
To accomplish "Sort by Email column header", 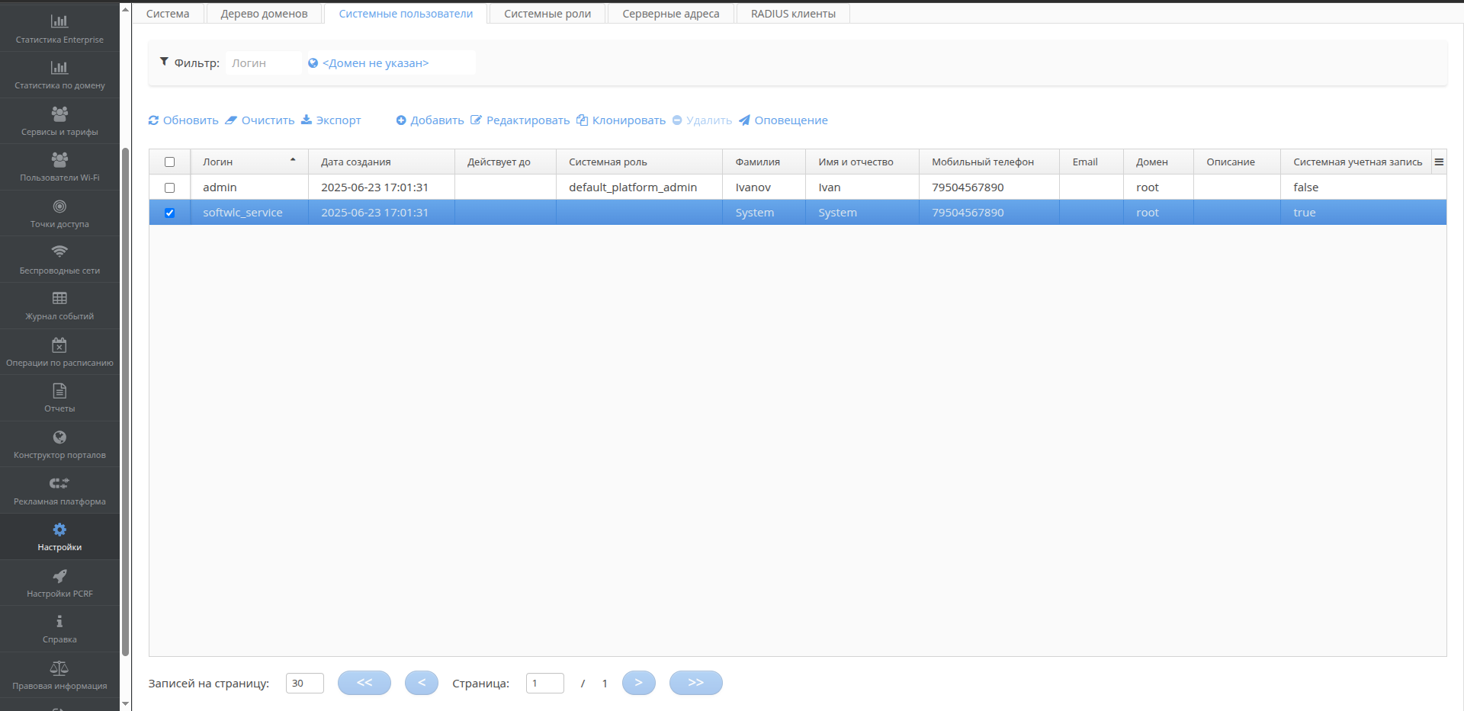I will (x=1091, y=162).
